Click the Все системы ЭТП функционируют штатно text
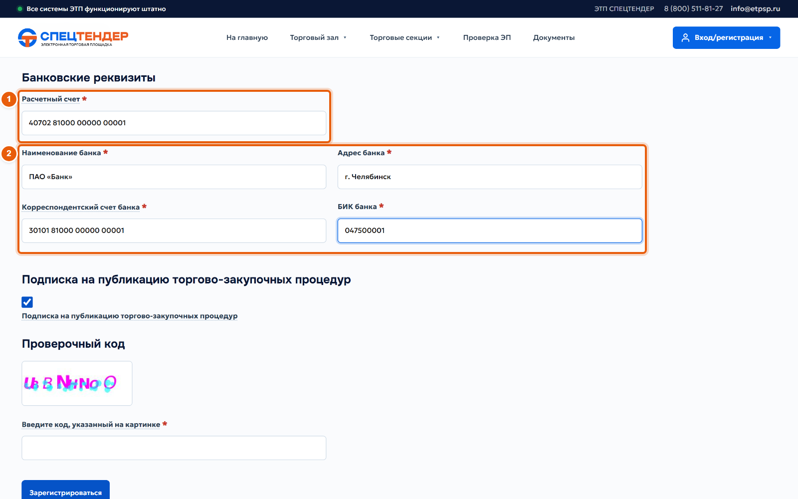 click(x=96, y=9)
